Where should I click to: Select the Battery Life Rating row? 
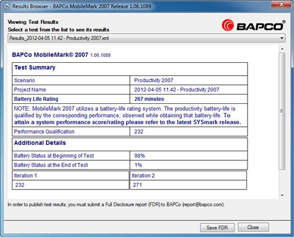(x=130, y=99)
